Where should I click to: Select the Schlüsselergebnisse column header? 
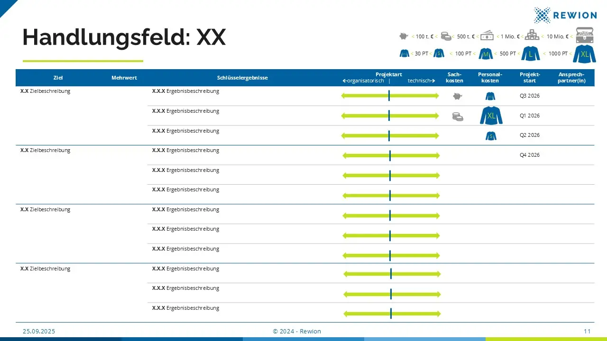point(242,78)
